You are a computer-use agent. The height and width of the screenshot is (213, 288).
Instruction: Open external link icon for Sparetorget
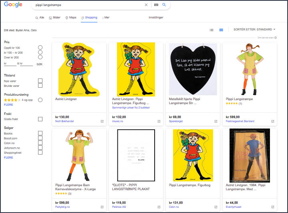(216, 121)
